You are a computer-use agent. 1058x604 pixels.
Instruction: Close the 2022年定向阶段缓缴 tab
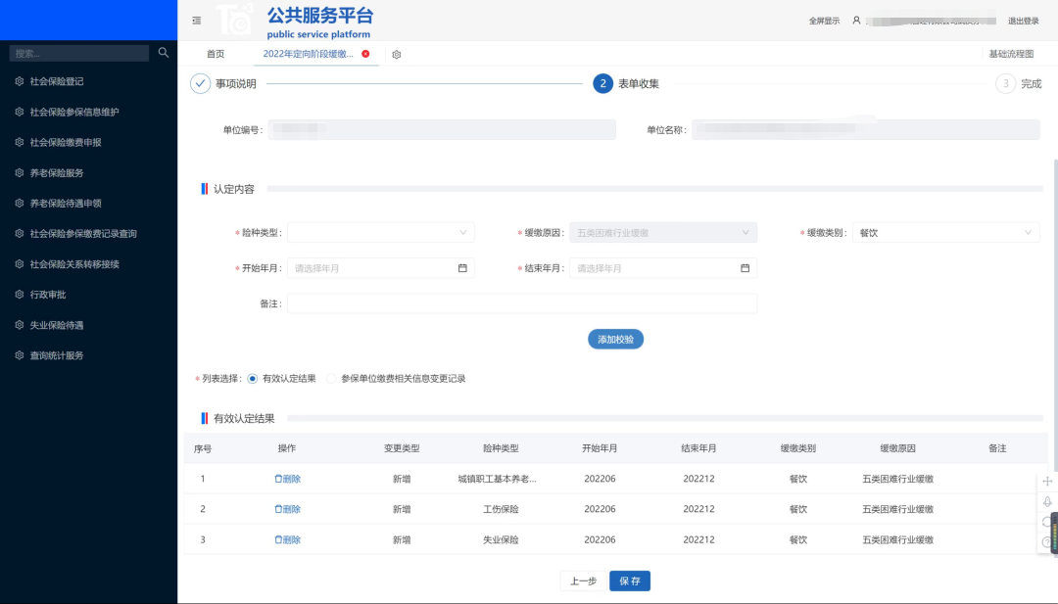(364, 55)
